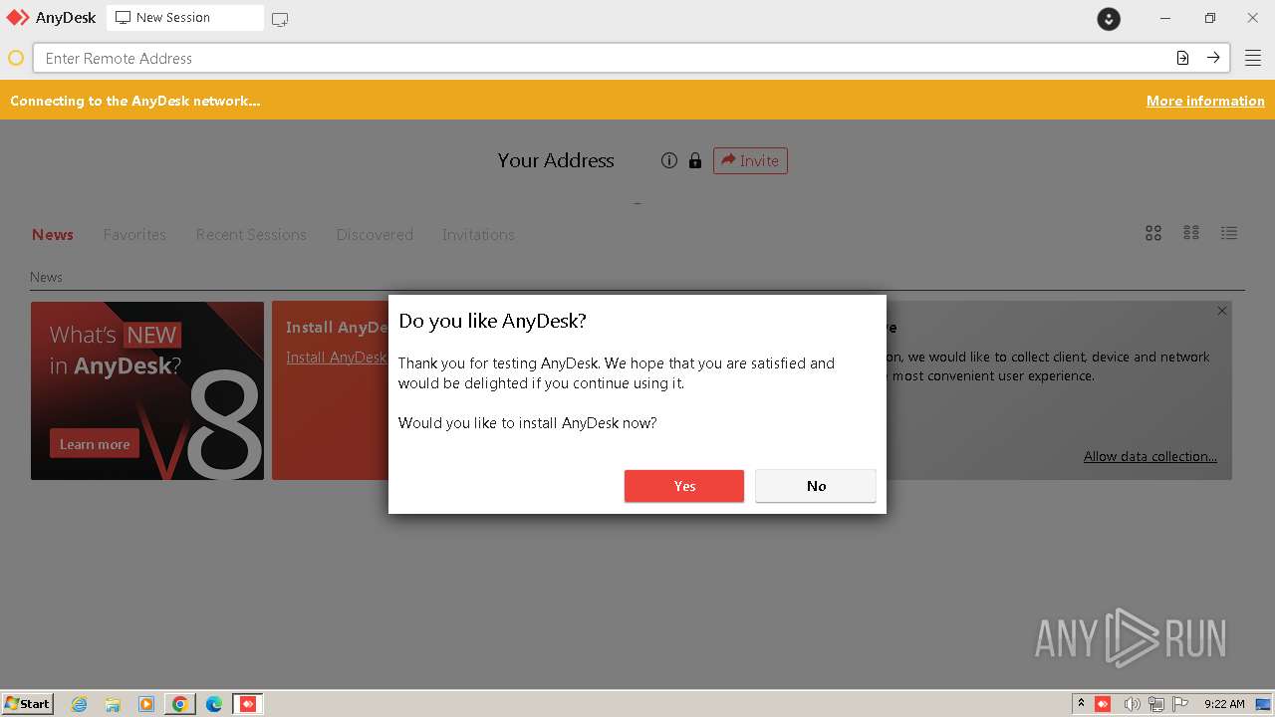1275x717 pixels.
Task: Open media player from taskbar
Action: pyautogui.click(x=146, y=704)
